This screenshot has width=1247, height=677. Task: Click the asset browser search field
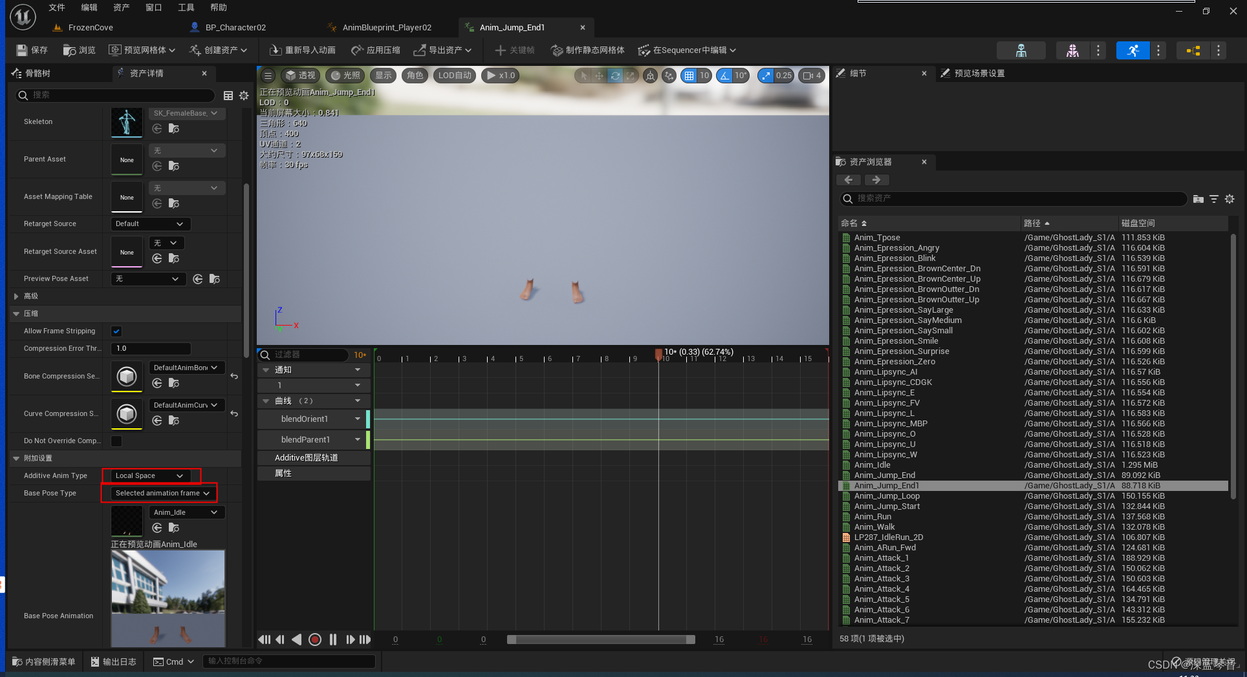pyautogui.click(x=1014, y=199)
